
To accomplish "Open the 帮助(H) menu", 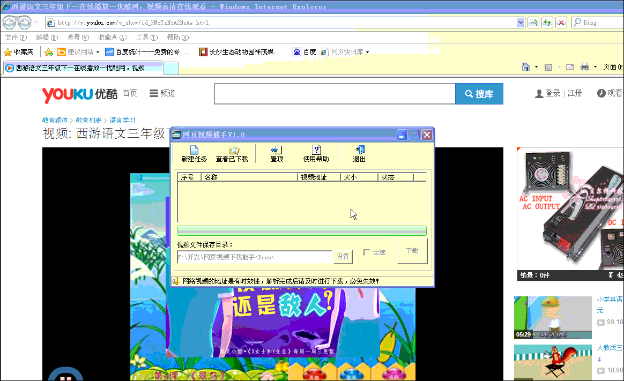I will coord(178,38).
